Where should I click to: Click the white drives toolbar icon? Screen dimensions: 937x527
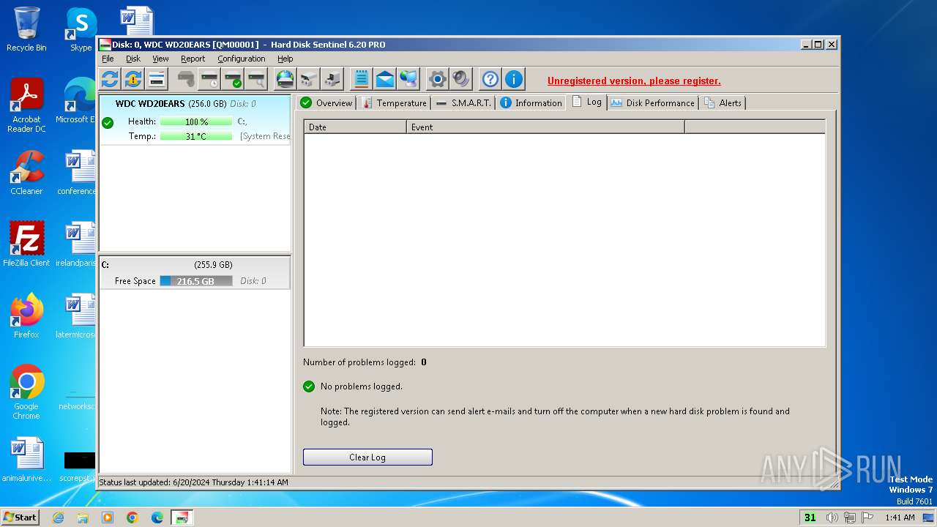(309, 79)
